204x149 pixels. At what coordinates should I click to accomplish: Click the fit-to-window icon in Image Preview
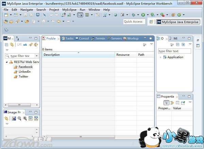(36, 118)
